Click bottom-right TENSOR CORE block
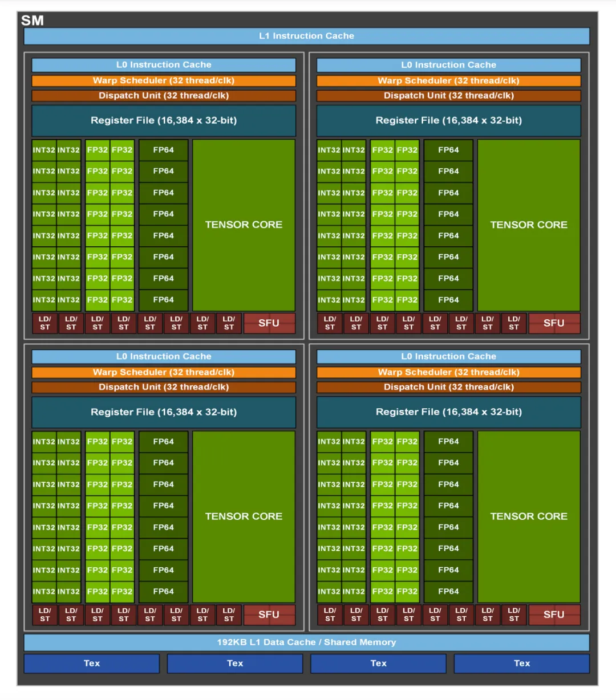The image size is (616, 700). coord(529,516)
